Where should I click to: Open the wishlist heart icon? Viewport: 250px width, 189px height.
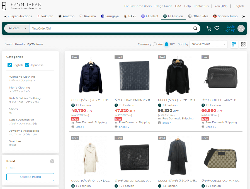217,28
